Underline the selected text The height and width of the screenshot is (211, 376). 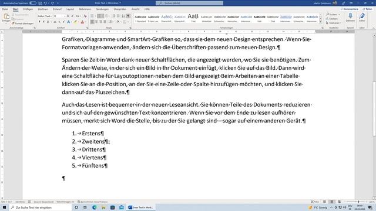click(48, 22)
